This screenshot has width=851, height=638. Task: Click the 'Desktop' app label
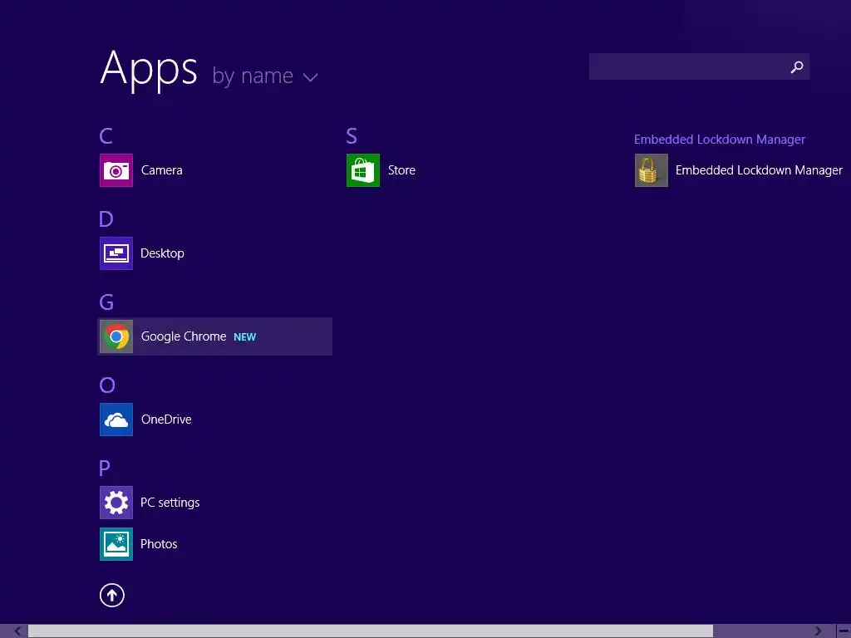(x=162, y=253)
